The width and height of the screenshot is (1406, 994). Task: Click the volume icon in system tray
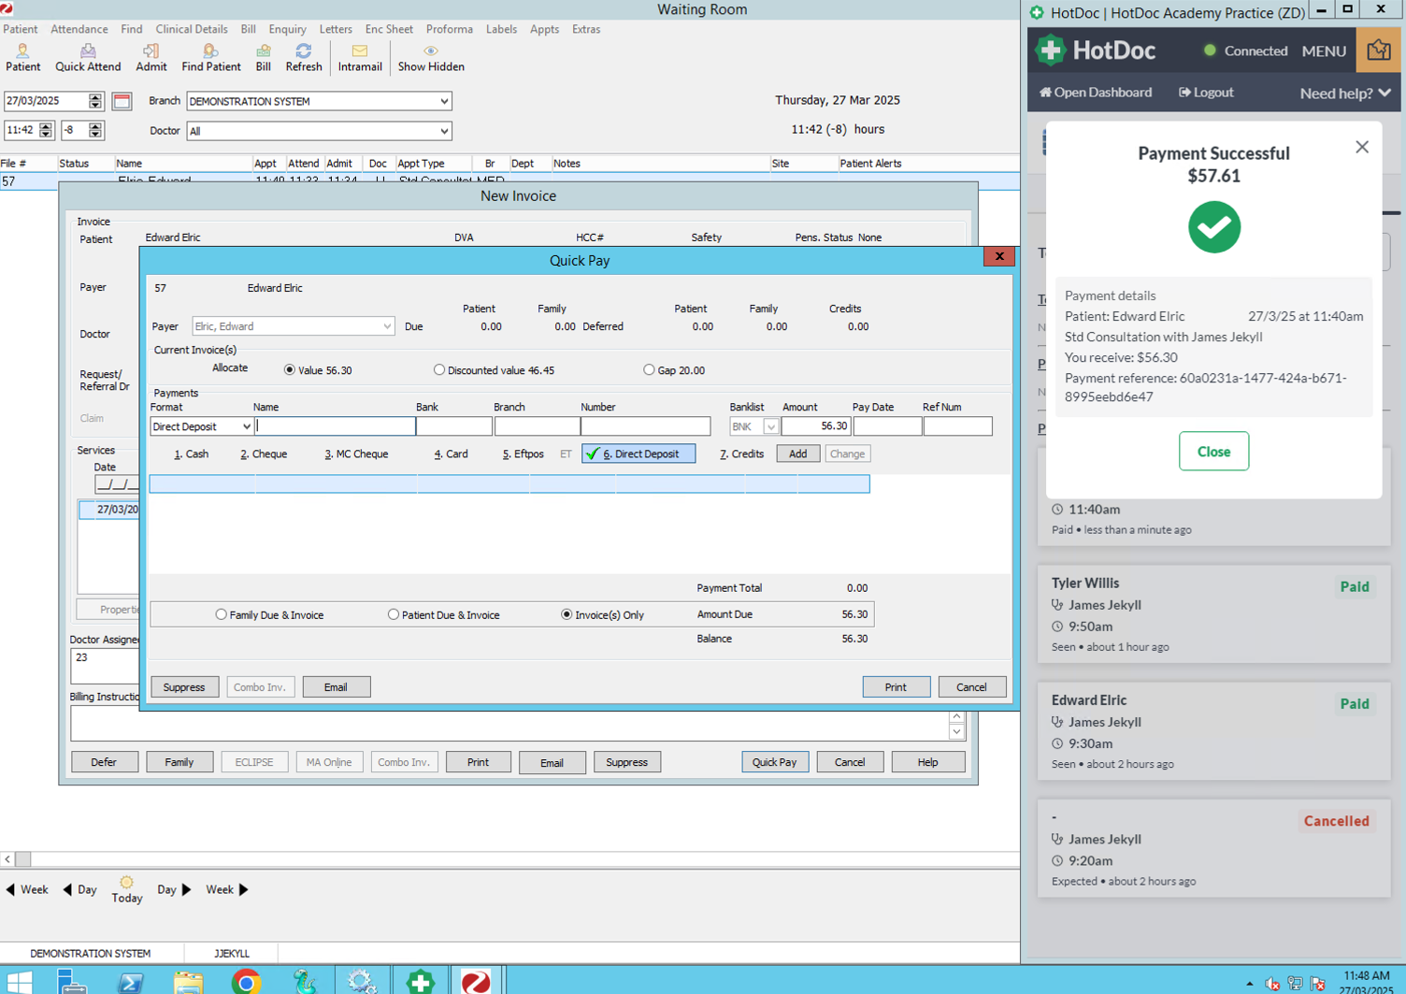pos(1272,984)
